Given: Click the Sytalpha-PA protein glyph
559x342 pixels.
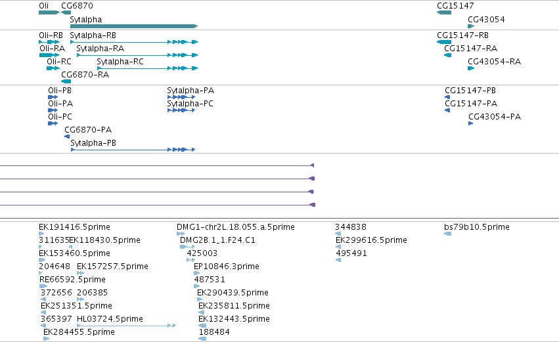Looking at the screenshot, I should pos(181,97).
